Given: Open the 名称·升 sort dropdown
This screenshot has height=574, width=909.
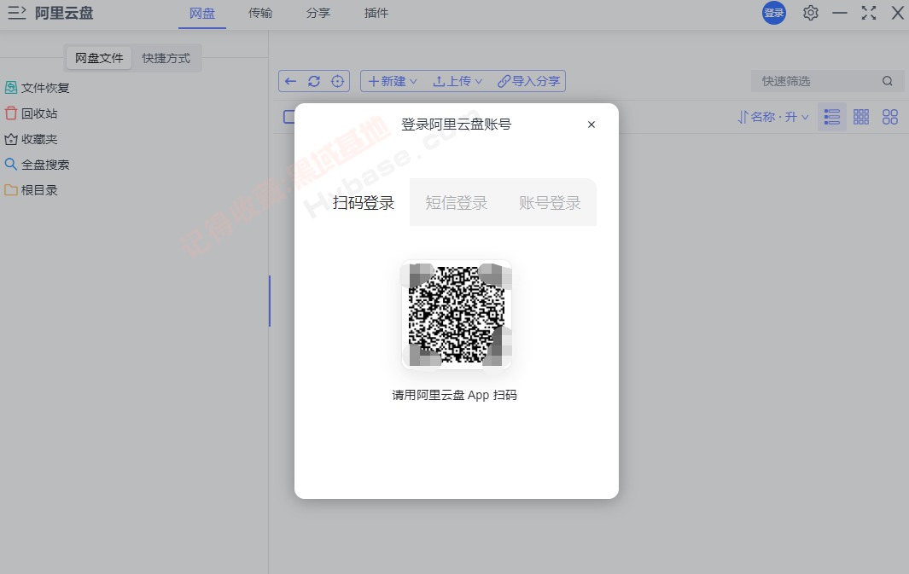Looking at the screenshot, I should click(773, 117).
